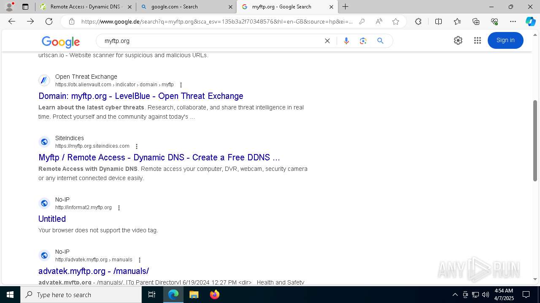
Task: Open browser Extensions icon
Action: coord(418,21)
